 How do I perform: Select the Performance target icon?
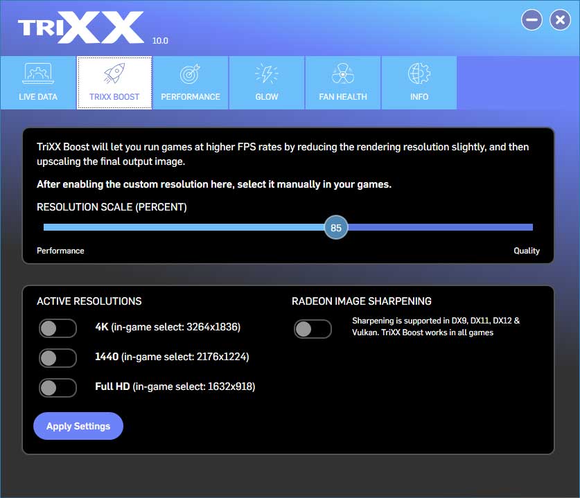191,72
